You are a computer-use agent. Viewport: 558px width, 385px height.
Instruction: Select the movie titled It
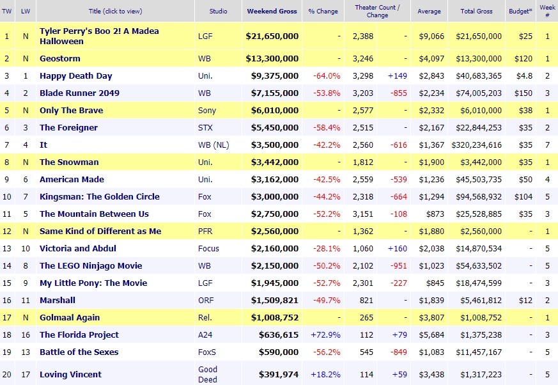pyautogui.click(x=43, y=145)
